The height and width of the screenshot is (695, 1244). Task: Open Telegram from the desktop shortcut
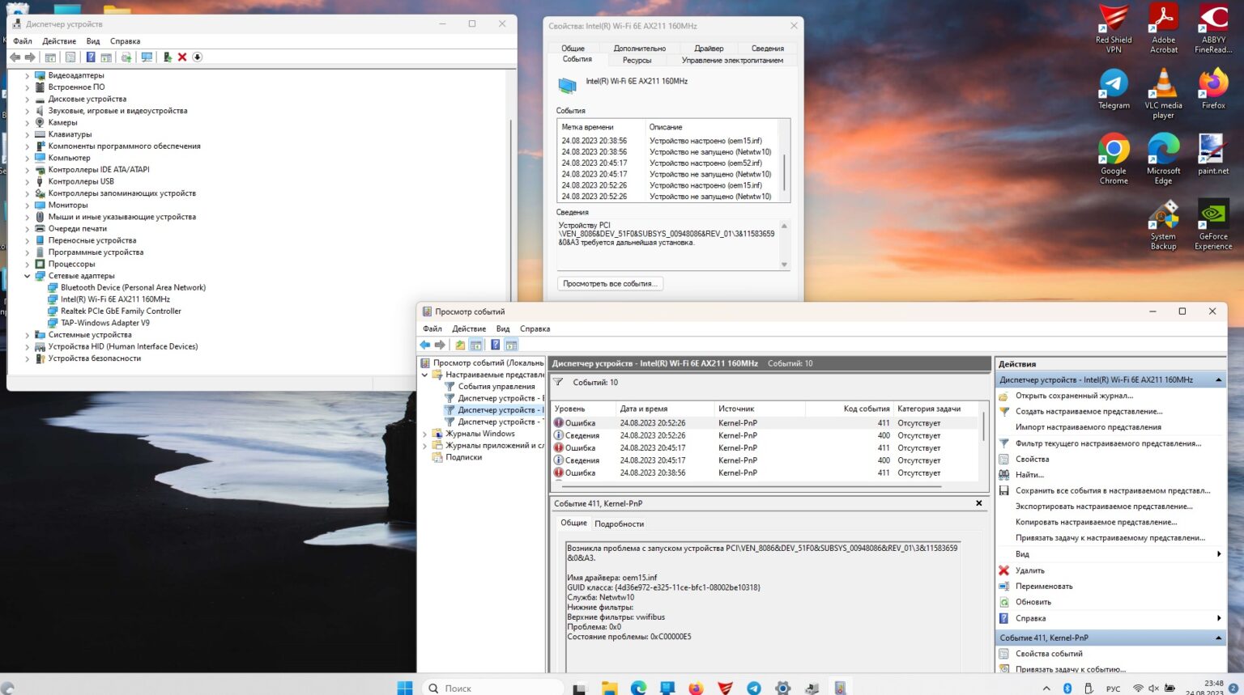(1114, 89)
